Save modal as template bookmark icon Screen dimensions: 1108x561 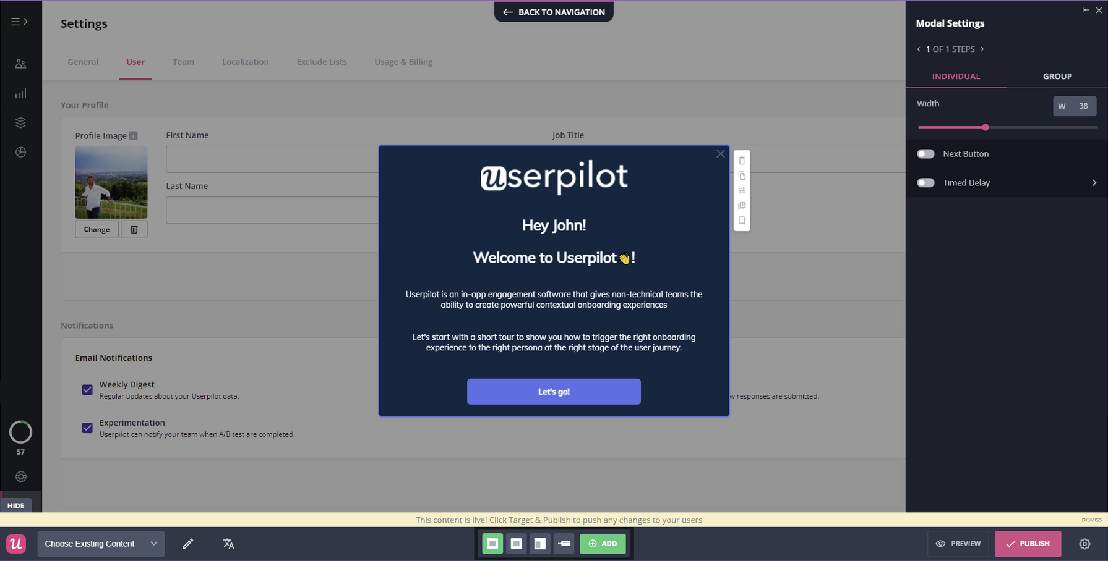click(742, 221)
